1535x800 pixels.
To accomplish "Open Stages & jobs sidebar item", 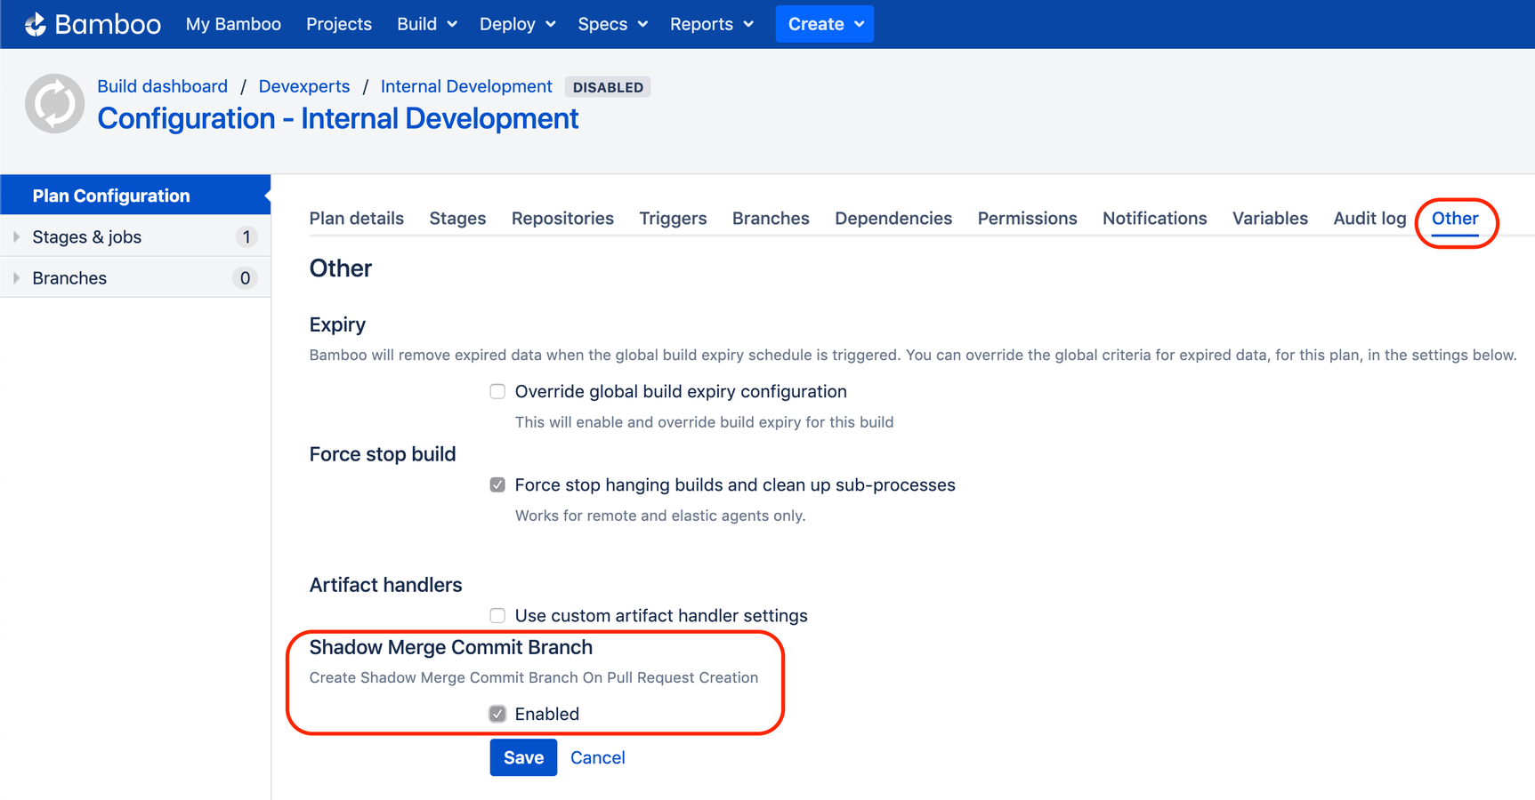I will coord(135,236).
